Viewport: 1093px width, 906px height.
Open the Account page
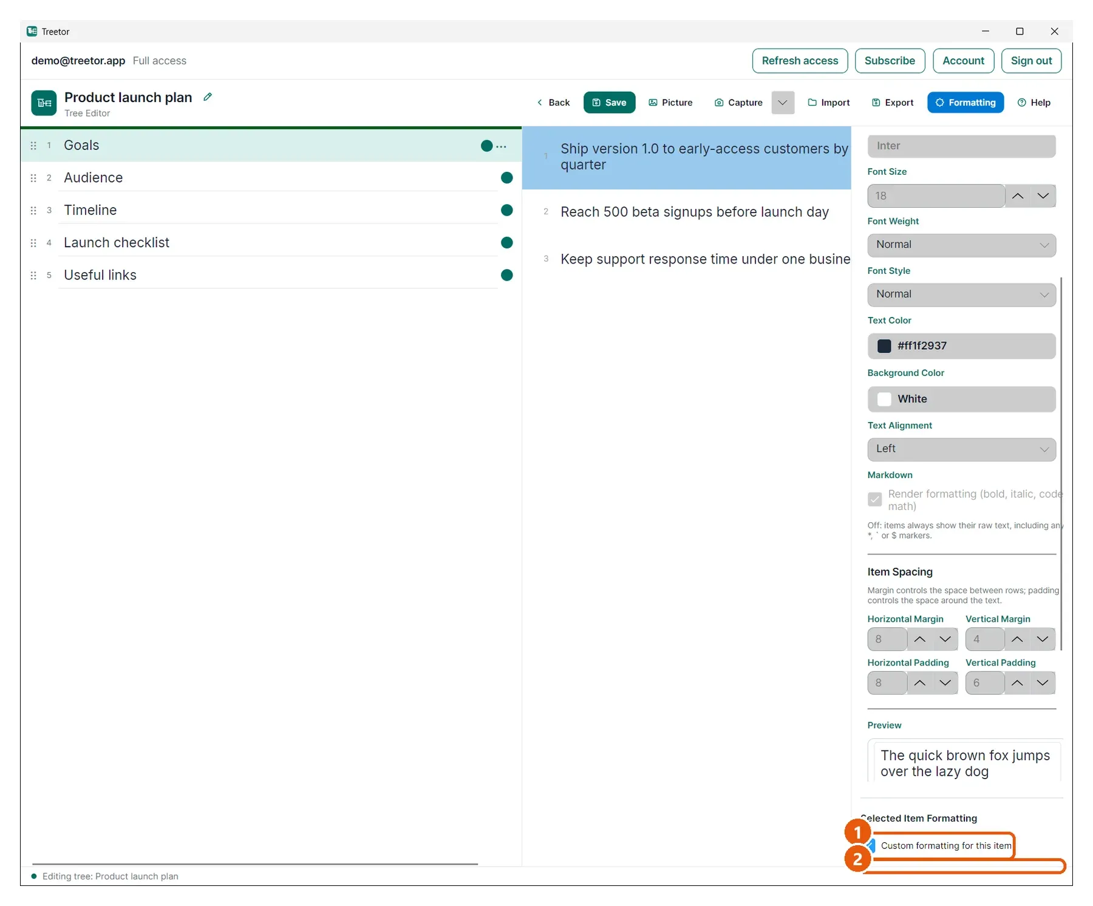tap(963, 61)
